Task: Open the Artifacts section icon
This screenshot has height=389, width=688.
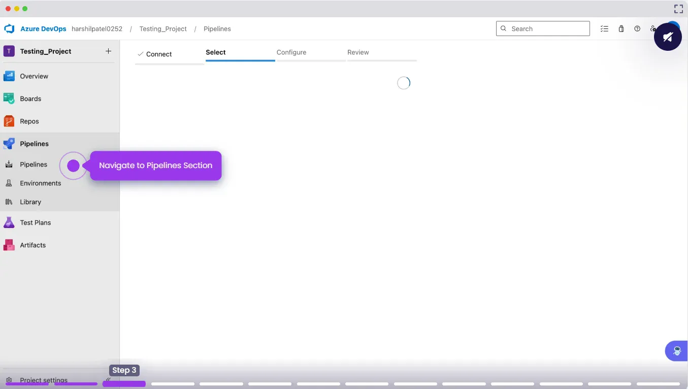Action: point(9,245)
